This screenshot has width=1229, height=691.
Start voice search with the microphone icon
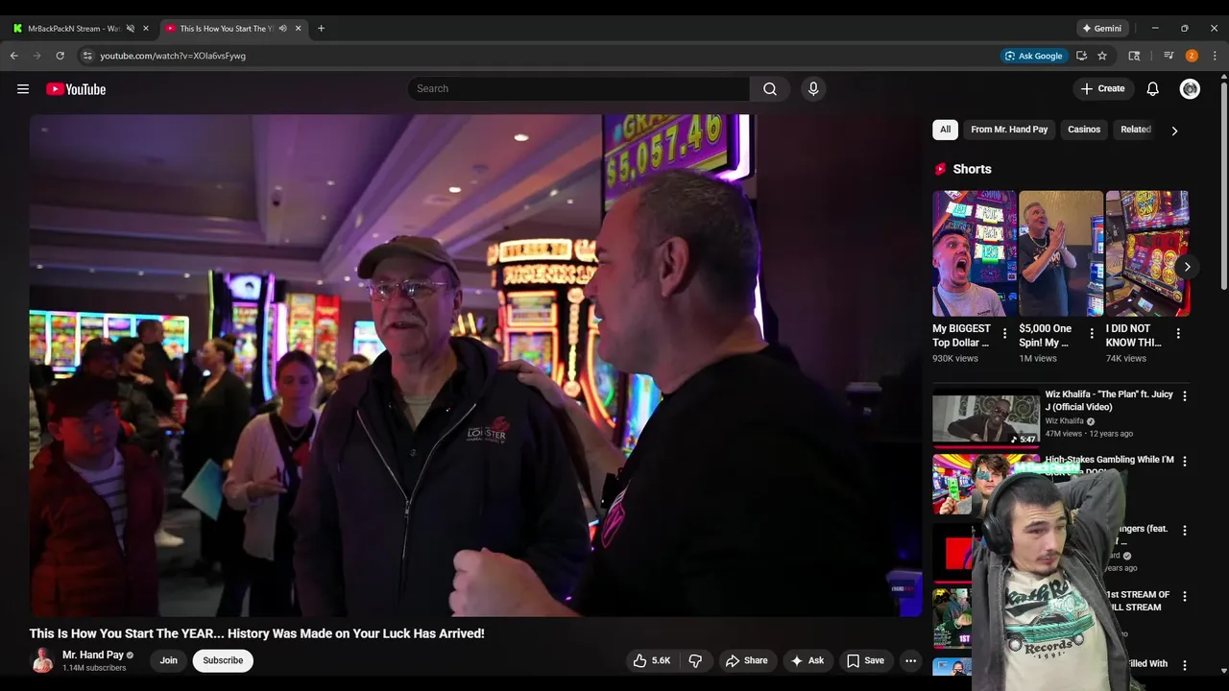click(x=813, y=88)
